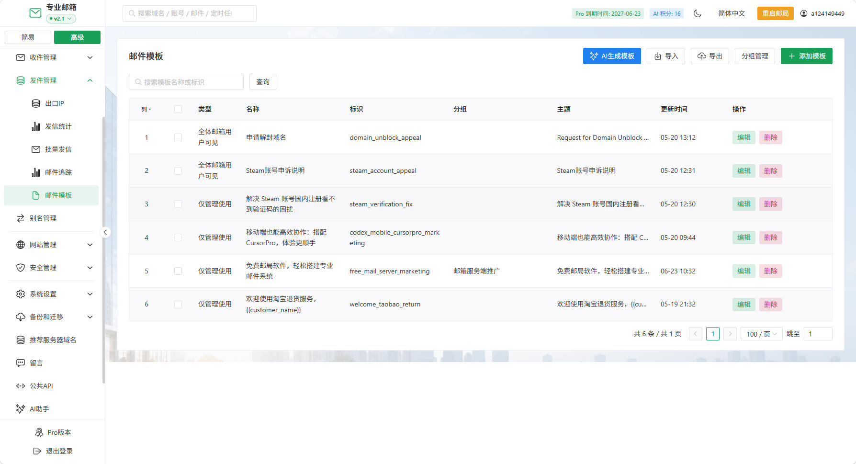Click the AI助手 sparkle icon
This screenshot has width=856, height=464.
coord(21,409)
